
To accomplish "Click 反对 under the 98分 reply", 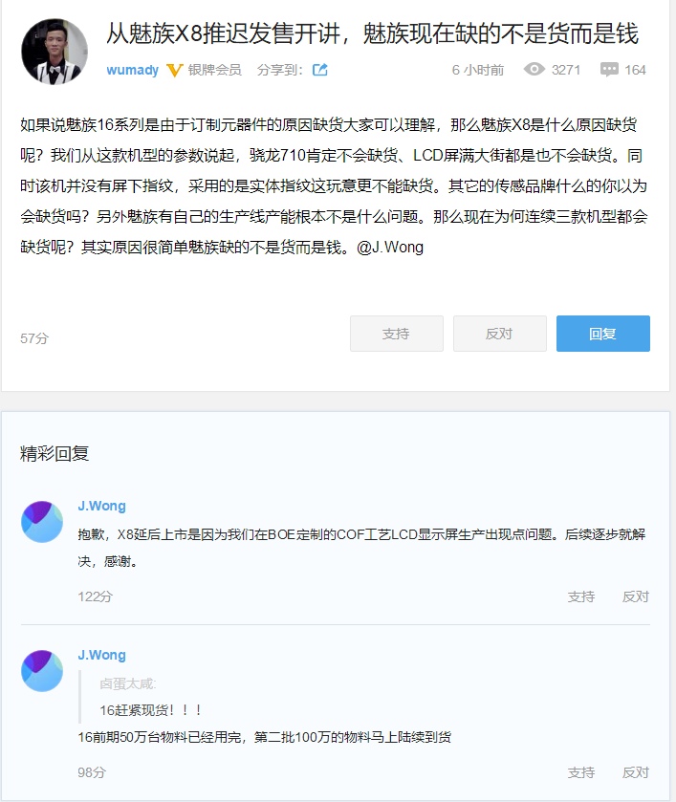I will [x=635, y=771].
